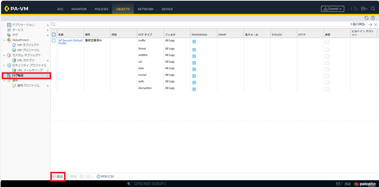This screenshot has height=187, width=379.
Task: Tick the IoT Security Default Profile checkbox
Action: click(x=54, y=40)
